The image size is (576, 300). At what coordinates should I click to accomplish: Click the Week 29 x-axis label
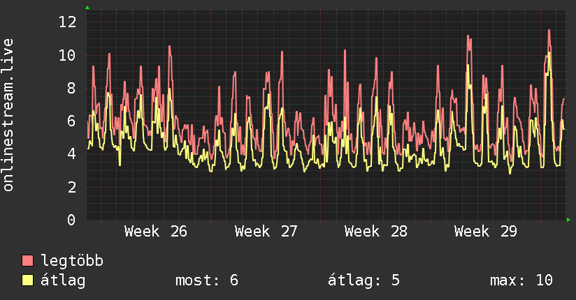tap(486, 232)
